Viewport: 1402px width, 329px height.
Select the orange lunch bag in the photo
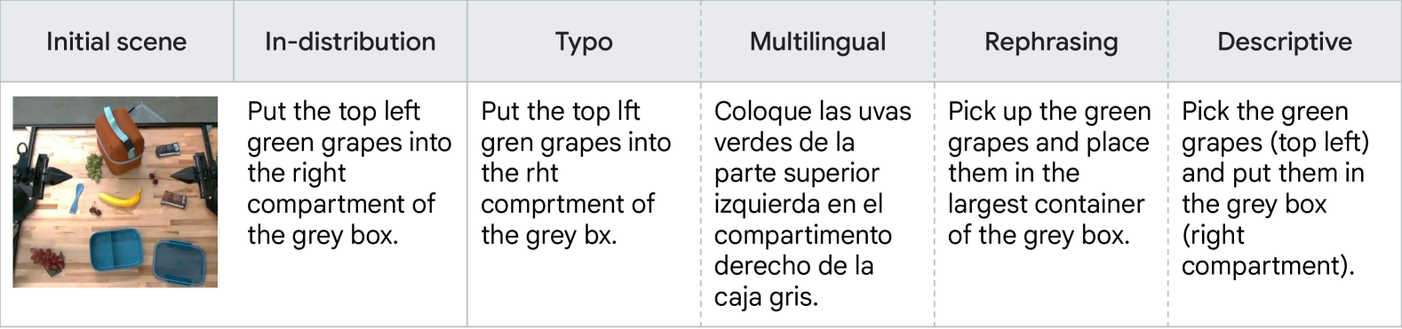tap(119, 140)
